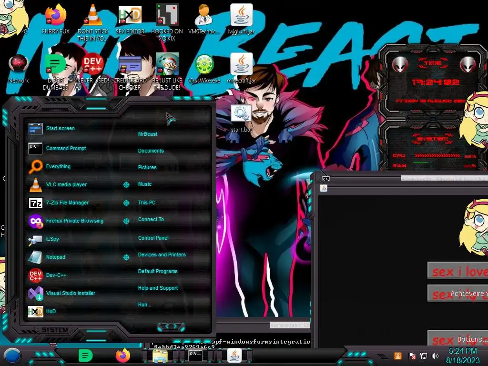Image resolution: width=488 pixels, height=366 pixels.
Task: Open the network tray icon
Action: (424, 356)
